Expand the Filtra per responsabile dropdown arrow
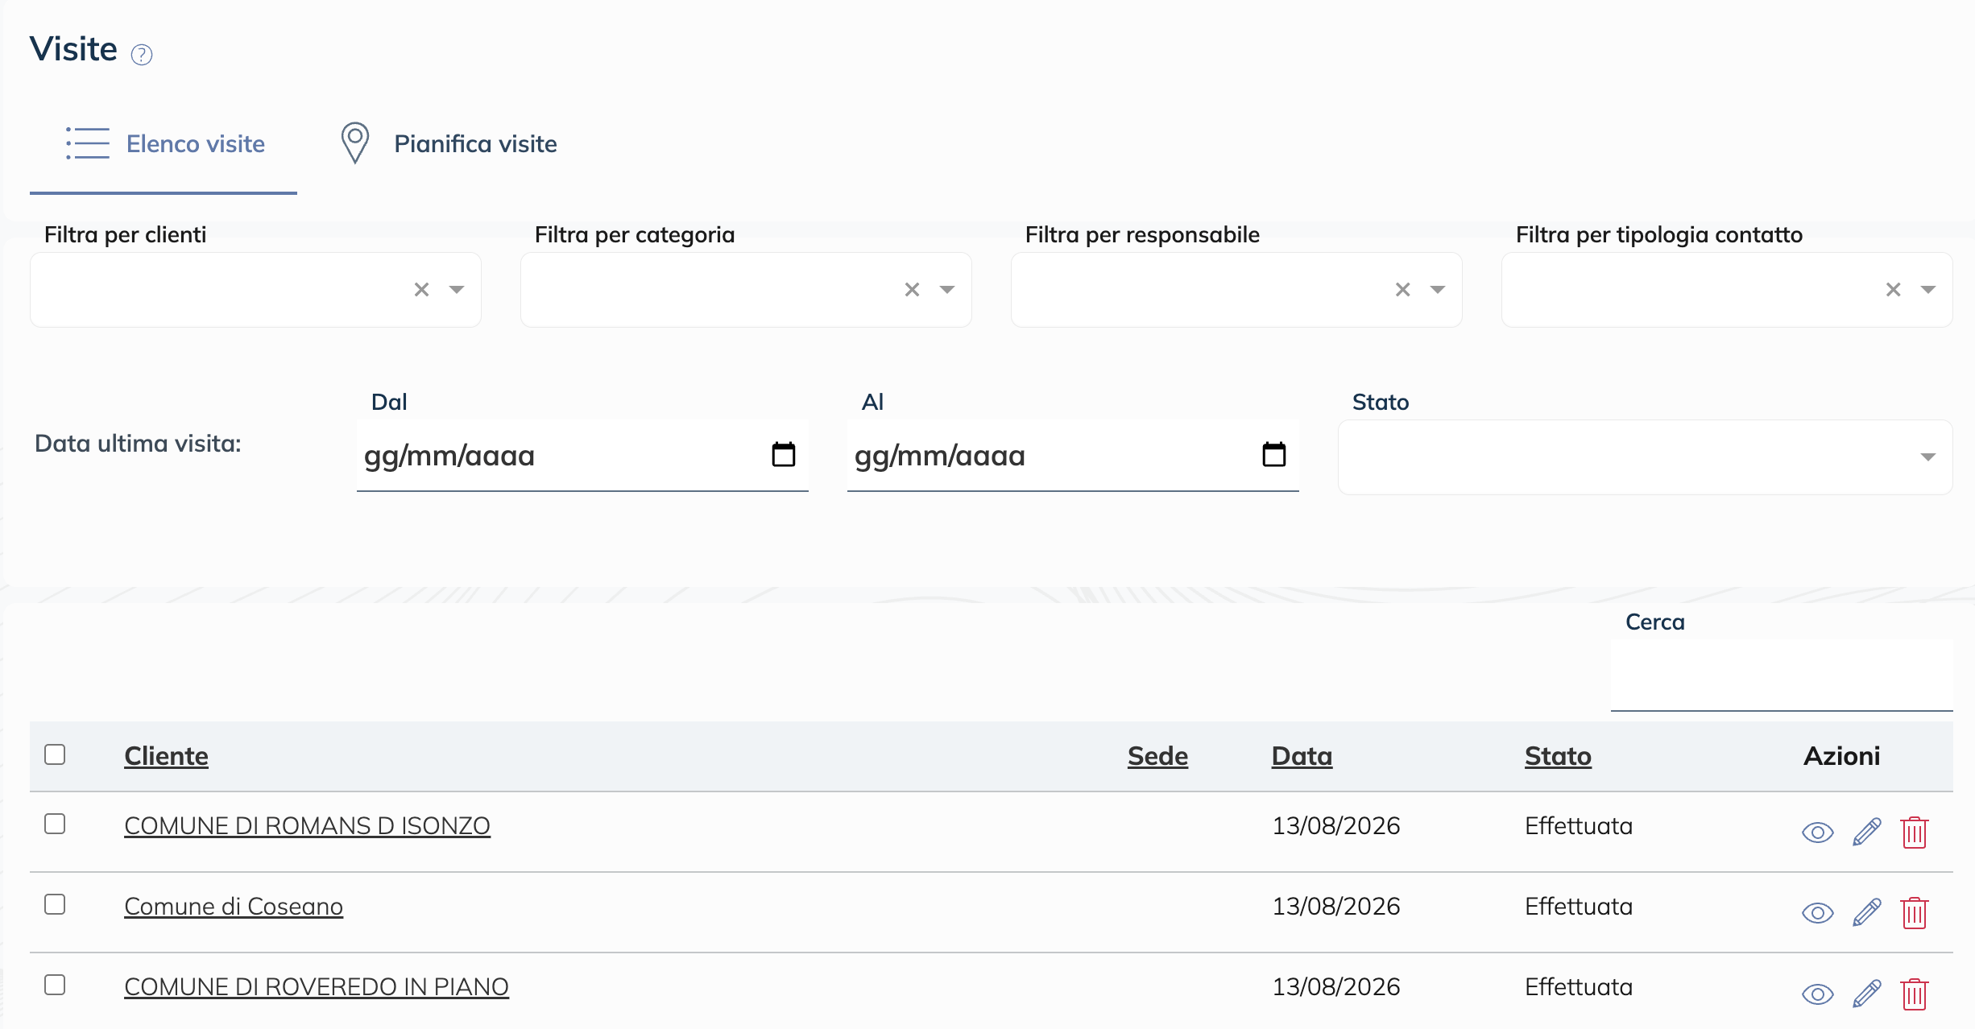 (1438, 290)
